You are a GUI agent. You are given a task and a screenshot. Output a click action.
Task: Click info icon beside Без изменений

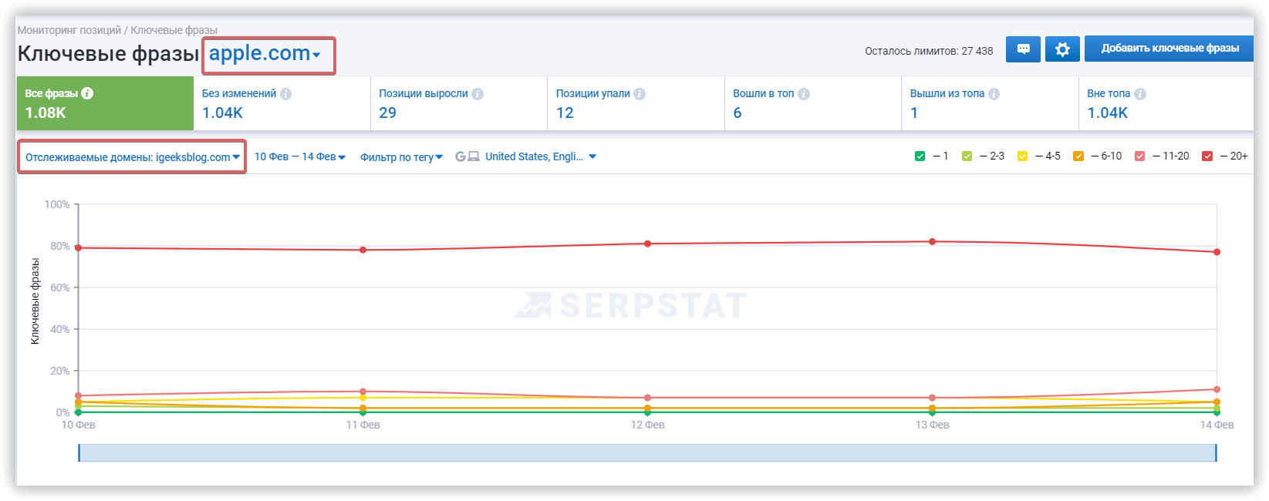pyautogui.click(x=286, y=94)
